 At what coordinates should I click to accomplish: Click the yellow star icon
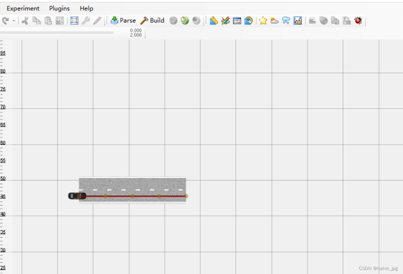263,21
